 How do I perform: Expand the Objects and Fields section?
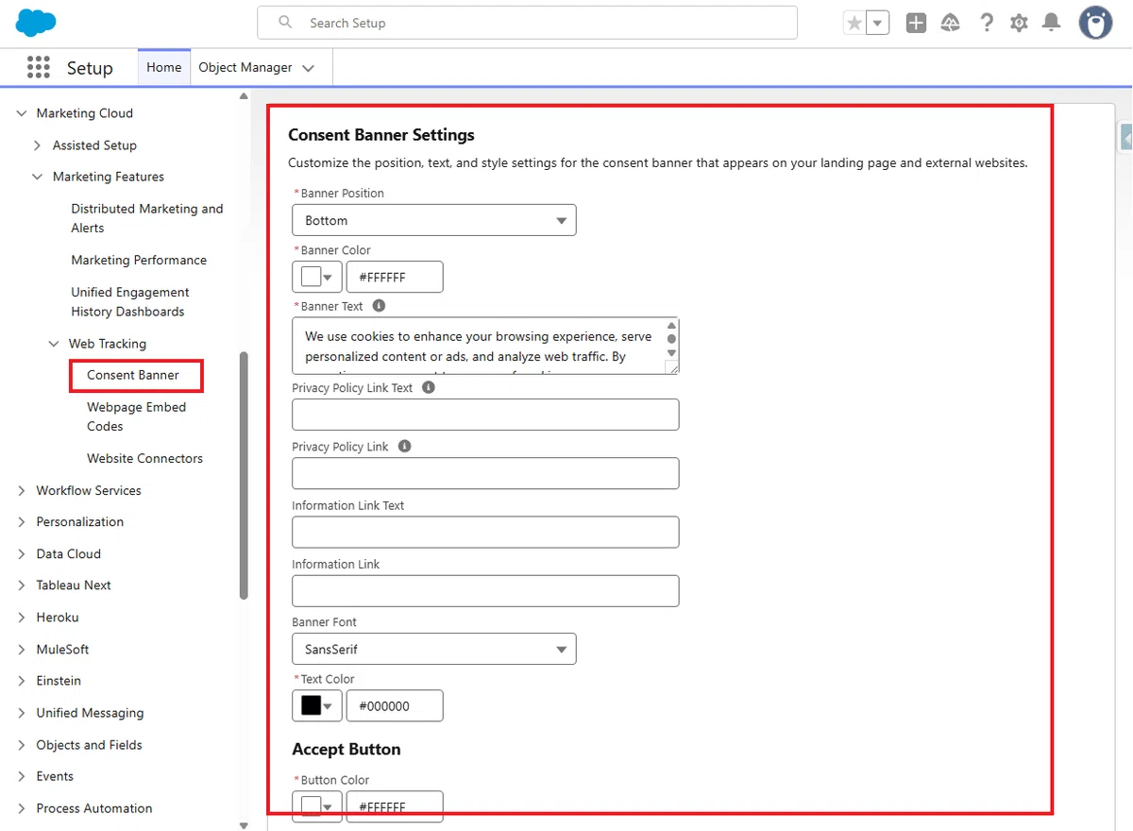[x=22, y=744]
